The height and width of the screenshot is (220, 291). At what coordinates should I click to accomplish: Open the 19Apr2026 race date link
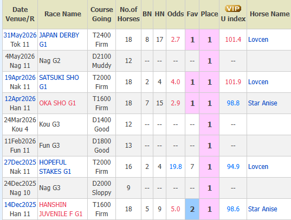pos(20,78)
